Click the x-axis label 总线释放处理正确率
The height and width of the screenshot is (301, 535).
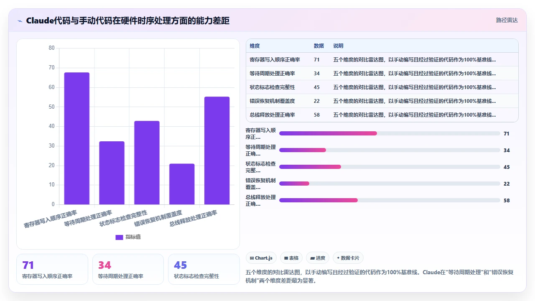(193, 218)
